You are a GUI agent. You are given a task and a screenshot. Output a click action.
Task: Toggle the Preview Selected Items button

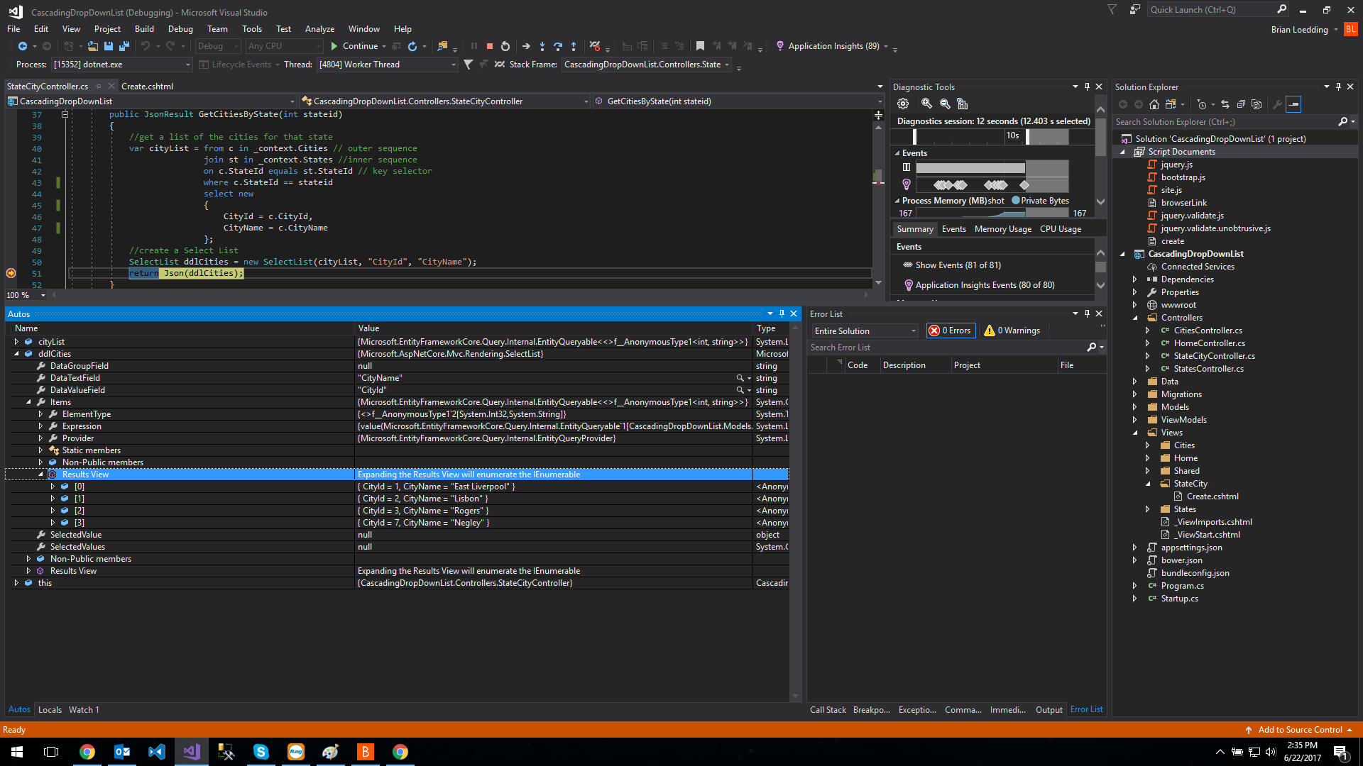(1293, 104)
